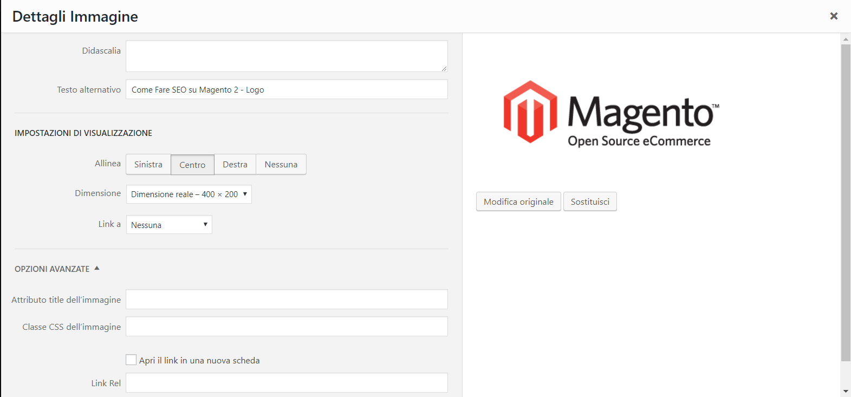Viewport: 851px width, 397px height.
Task: Open the Link a dropdown
Action: tap(169, 225)
